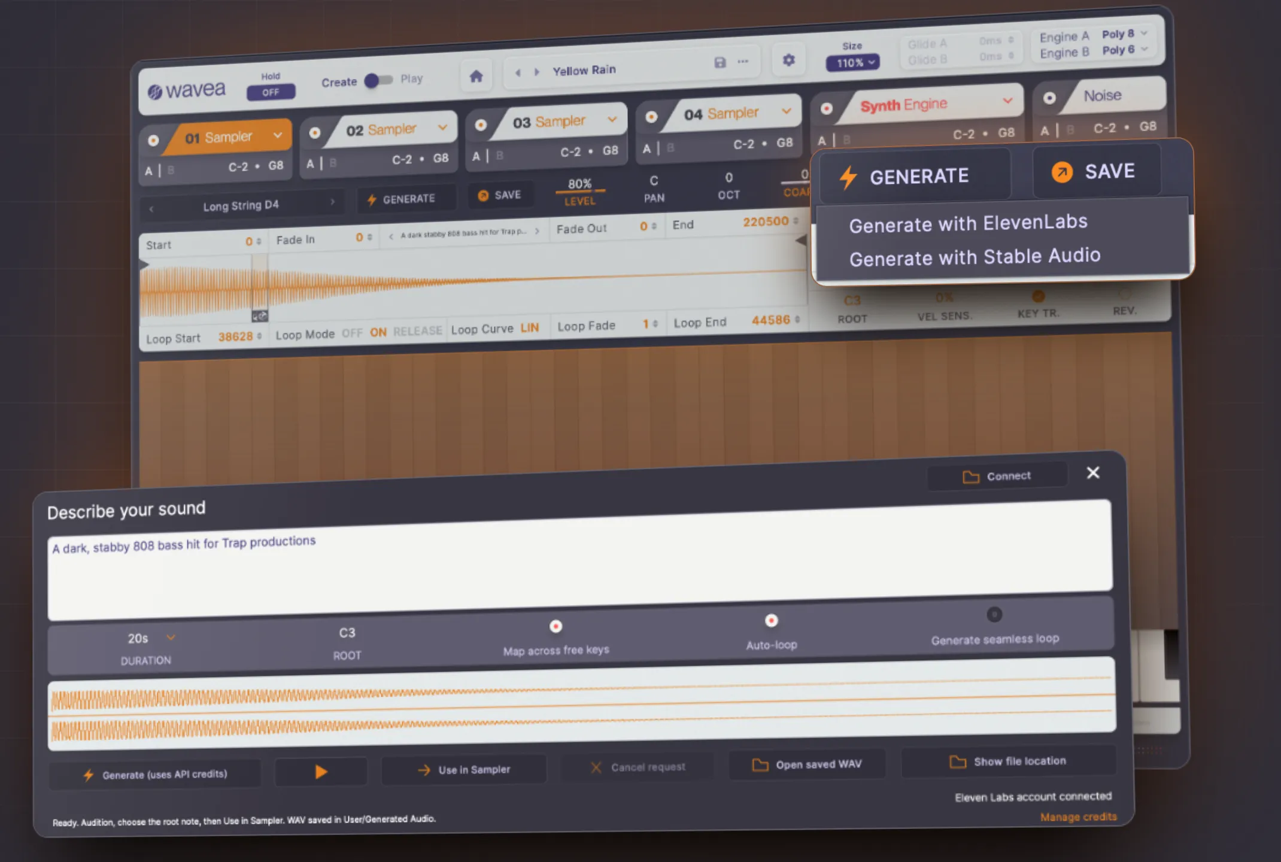Open the 20s Duration dropdown
The image size is (1281, 862).
tap(151, 638)
